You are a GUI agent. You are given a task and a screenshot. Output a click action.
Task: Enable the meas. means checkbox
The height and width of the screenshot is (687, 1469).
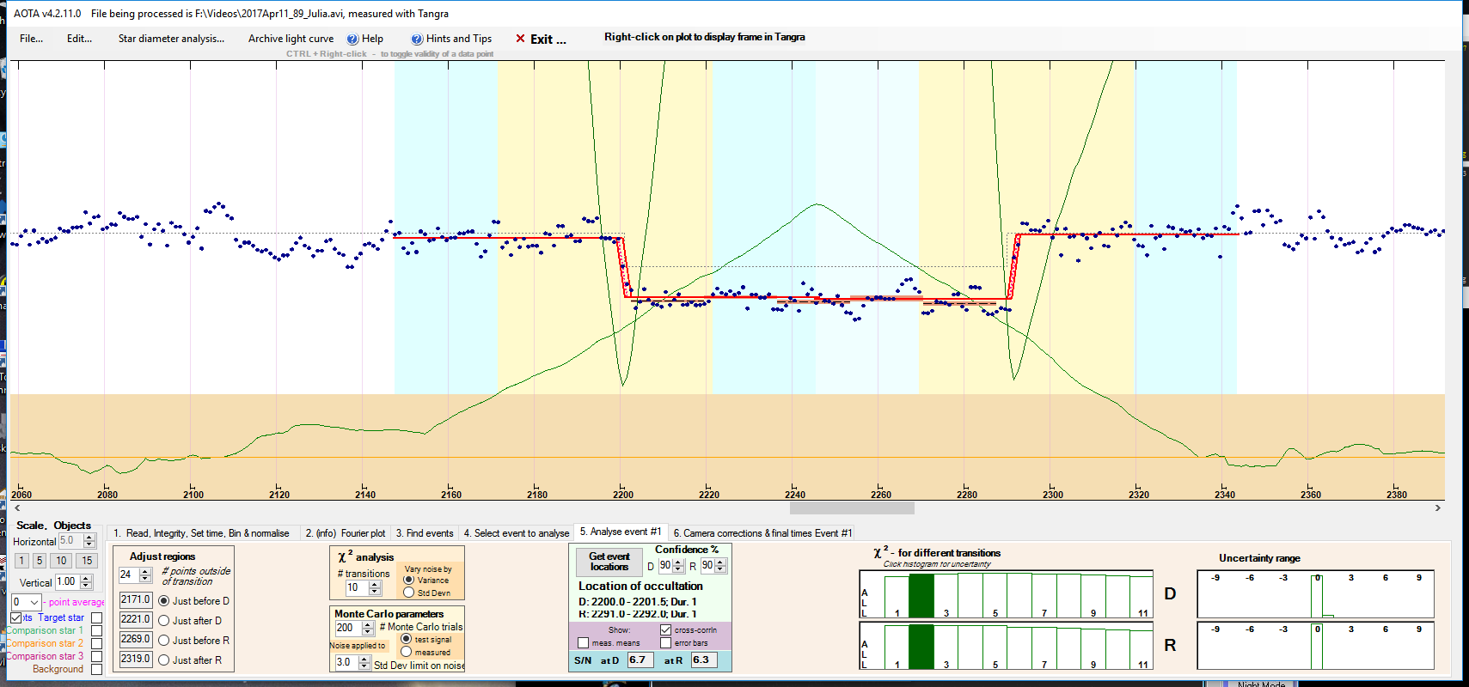pyautogui.click(x=583, y=642)
